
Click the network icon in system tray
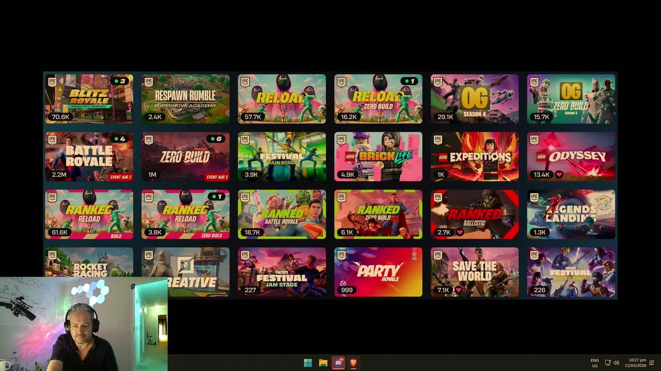pyautogui.click(x=608, y=363)
